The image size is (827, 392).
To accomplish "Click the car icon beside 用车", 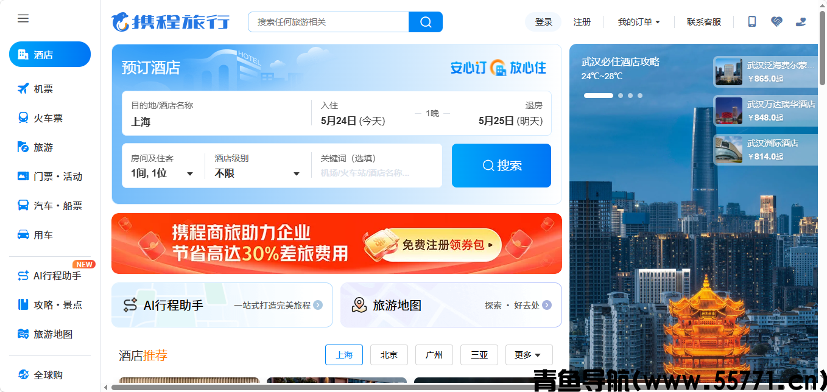I will 23,235.
